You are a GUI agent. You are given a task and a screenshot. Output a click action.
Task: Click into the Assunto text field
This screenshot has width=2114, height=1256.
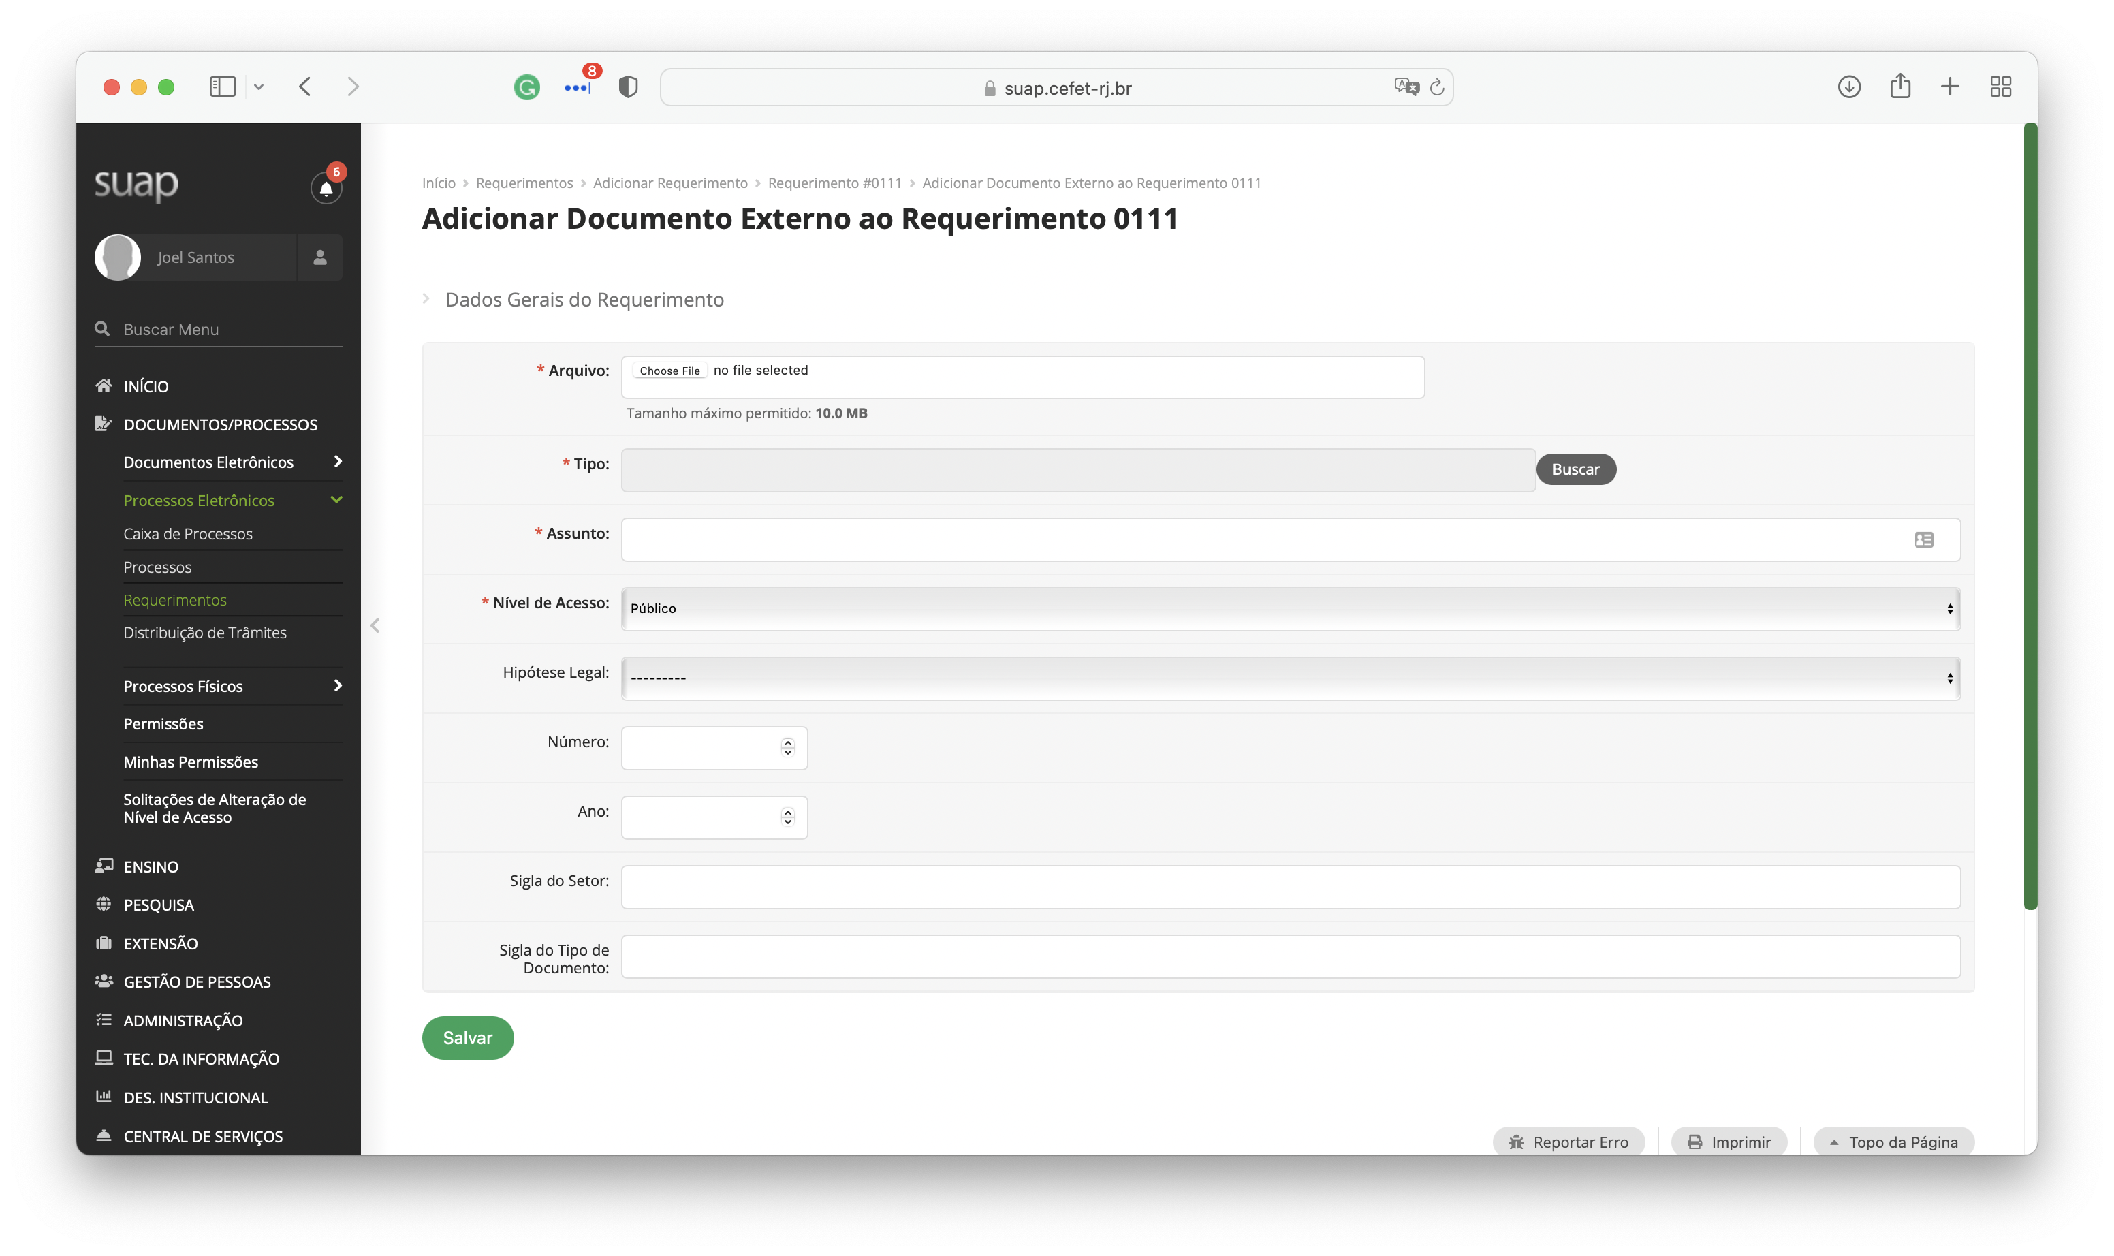tap(1291, 540)
